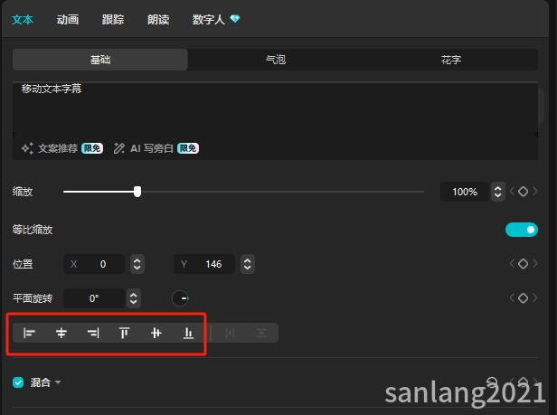The height and width of the screenshot is (415, 557).
Task: Toggle the 等比缩放 switch
Action: coord(522,230)
